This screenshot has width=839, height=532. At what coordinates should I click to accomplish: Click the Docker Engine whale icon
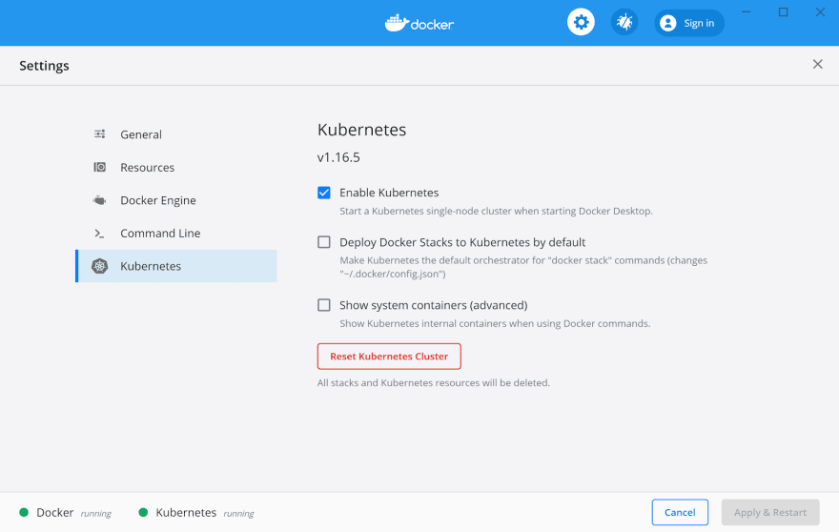[x=99, y=200]
